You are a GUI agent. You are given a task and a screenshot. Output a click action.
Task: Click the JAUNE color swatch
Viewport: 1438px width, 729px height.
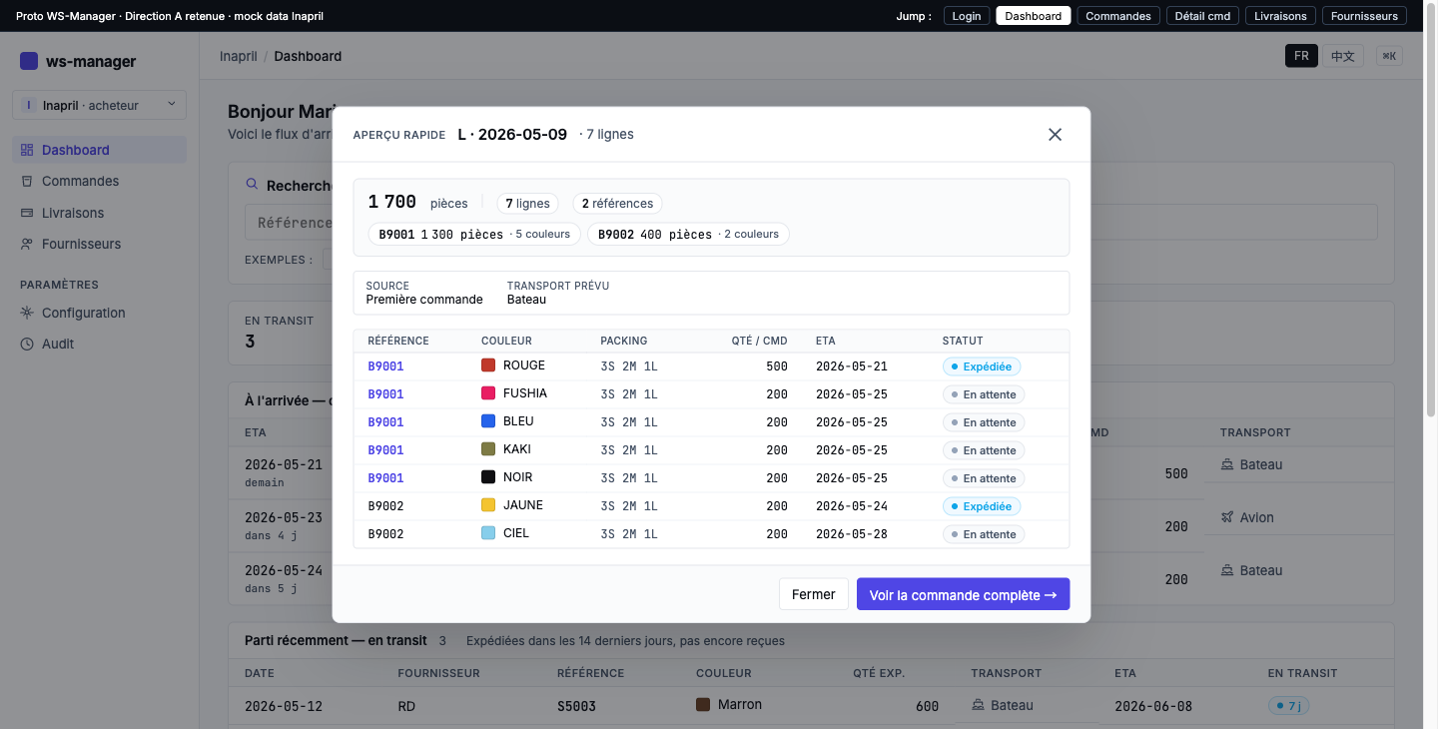pos(488,505)
